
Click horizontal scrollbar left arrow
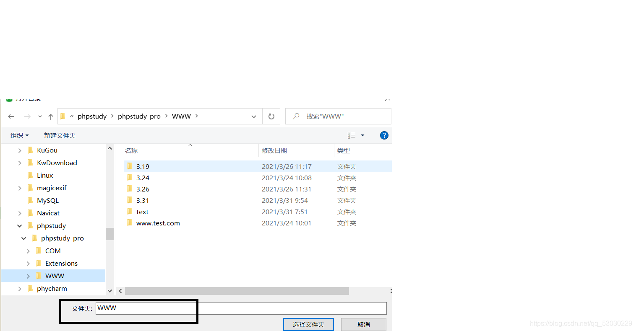tap(120, 291)
